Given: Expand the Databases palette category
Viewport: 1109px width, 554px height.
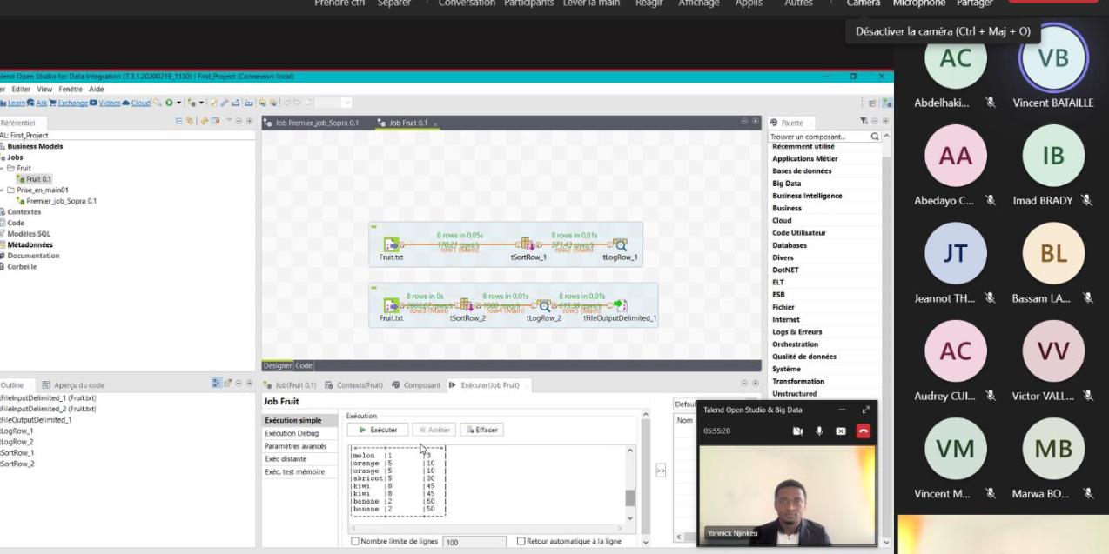Looking at the screenshot, I should pyautogui.click(x=790, y=245).
